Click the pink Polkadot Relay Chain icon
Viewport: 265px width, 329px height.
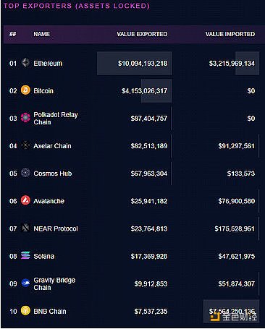pos(25,118)
